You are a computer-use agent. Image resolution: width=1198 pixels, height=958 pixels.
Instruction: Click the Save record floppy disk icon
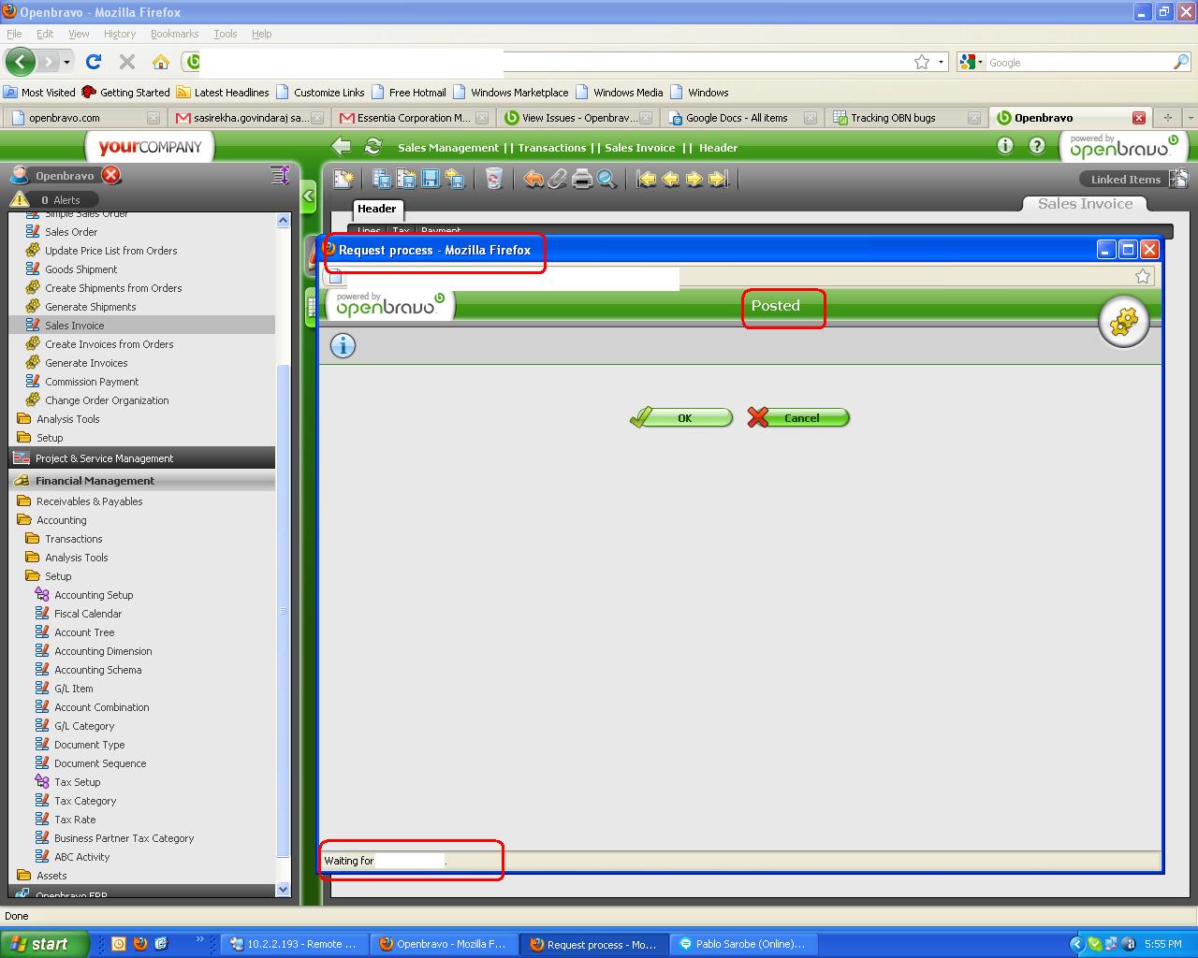(x=431, y=179)
